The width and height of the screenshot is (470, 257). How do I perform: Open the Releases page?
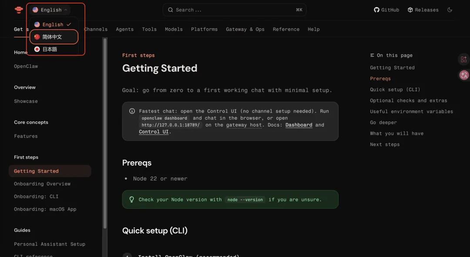click(423, 10)
